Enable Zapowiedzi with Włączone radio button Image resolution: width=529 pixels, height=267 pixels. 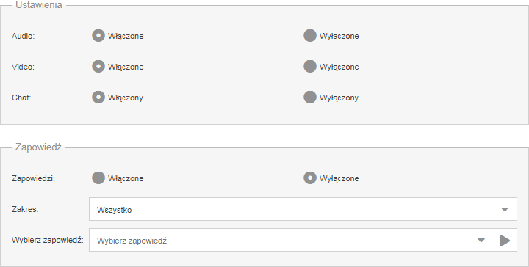click(98, 178)
